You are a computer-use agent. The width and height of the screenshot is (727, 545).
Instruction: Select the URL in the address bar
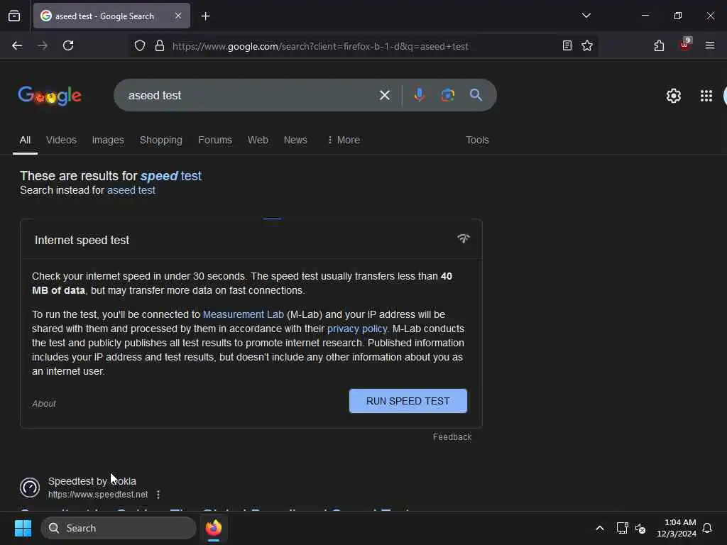click(x=320, y=46)
